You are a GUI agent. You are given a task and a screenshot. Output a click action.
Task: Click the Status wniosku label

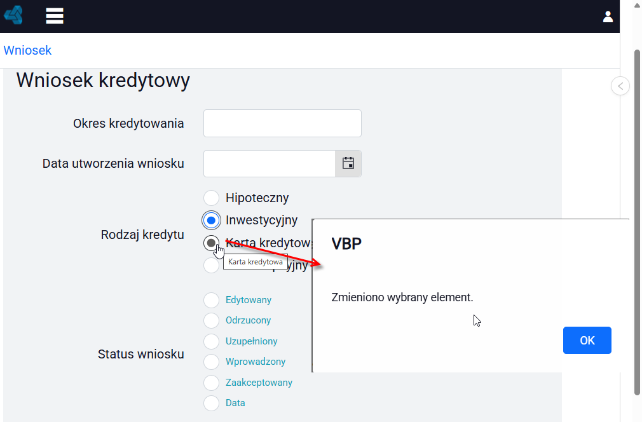point(141,354)
